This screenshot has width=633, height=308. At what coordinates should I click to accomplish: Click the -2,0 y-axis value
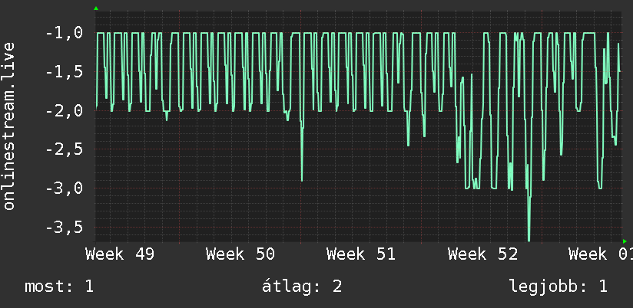(x=65, y=111)
